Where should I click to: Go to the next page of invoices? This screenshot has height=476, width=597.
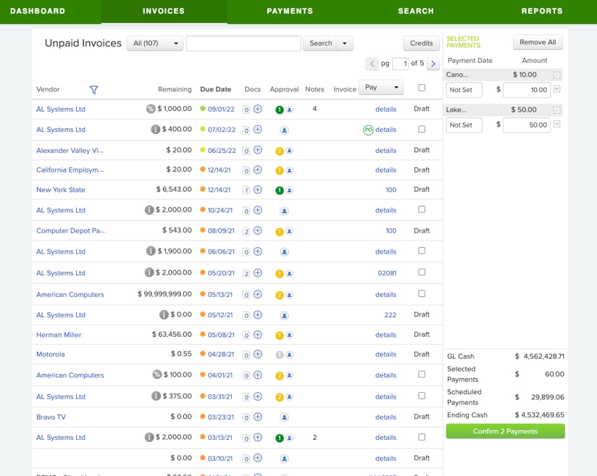coord(433,64)
